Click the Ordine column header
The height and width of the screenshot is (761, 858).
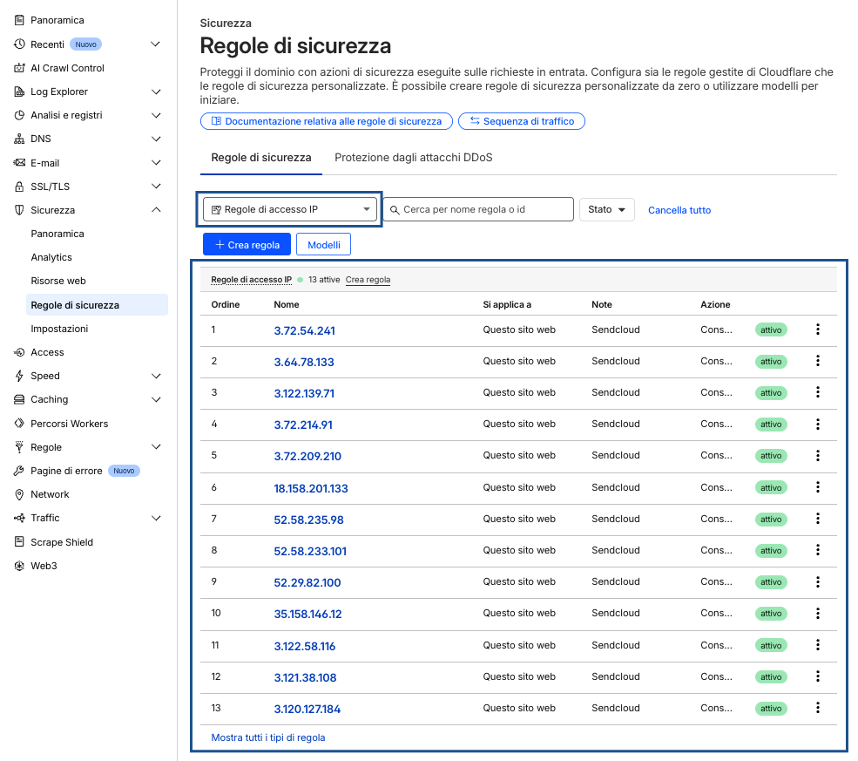click(226, 304)
